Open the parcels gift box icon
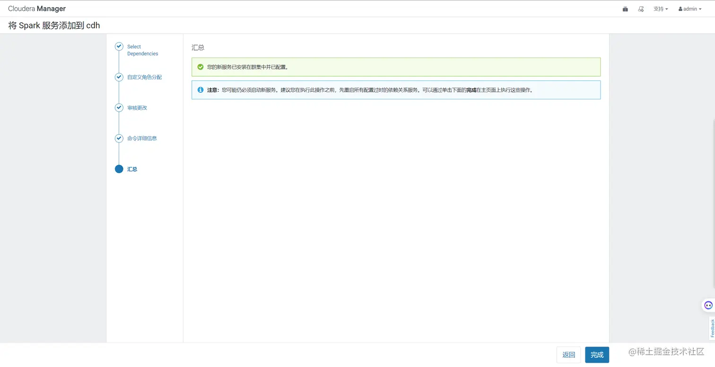This screenshot has height=367, width=715. tap(625, 9)
